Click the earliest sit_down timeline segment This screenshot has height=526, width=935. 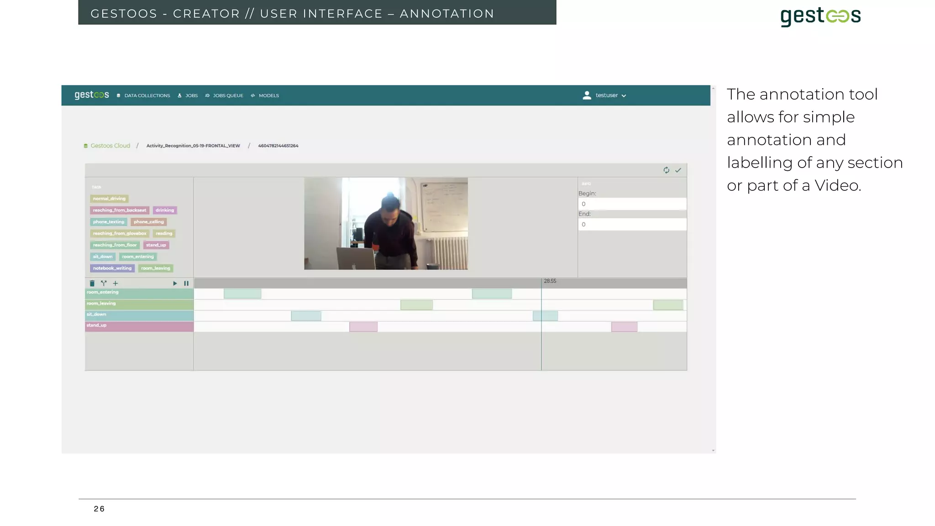coord(306,316)
